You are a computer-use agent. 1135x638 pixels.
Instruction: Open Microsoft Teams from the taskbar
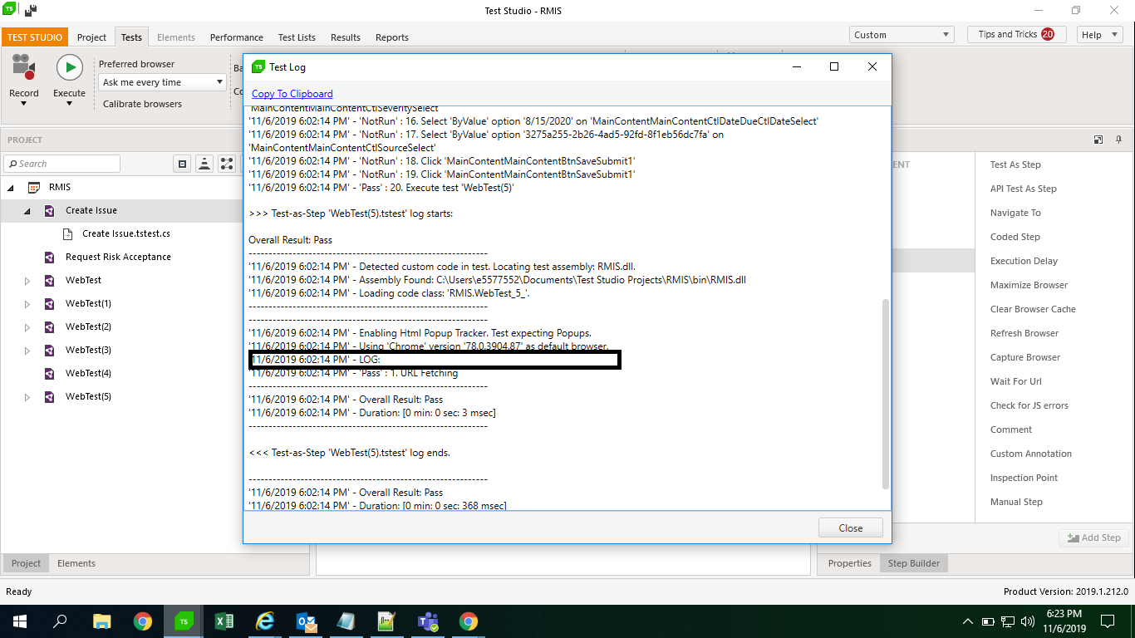(x=428, y=621)
